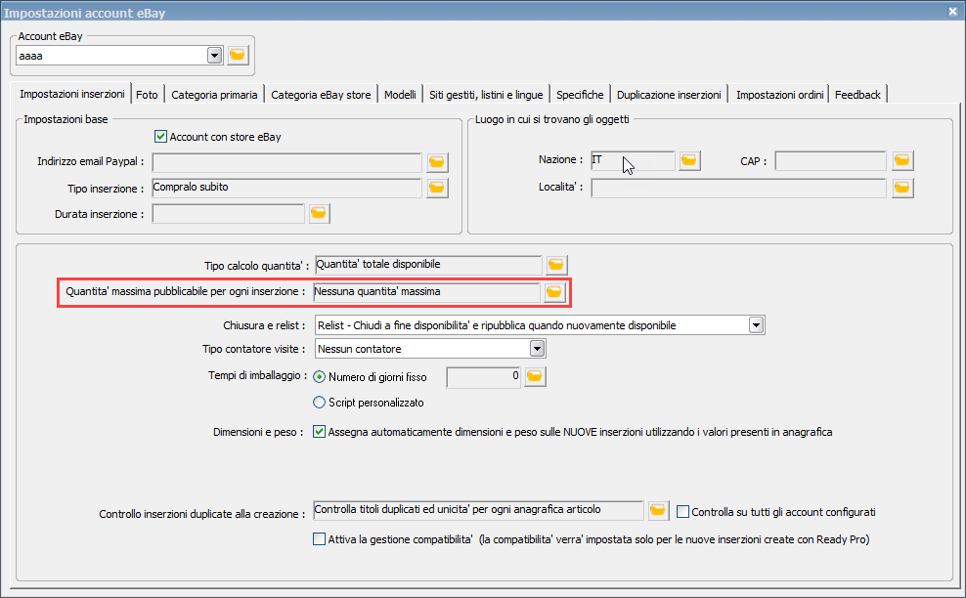Click the Localita' input field
966x598 pixels.
738,188
